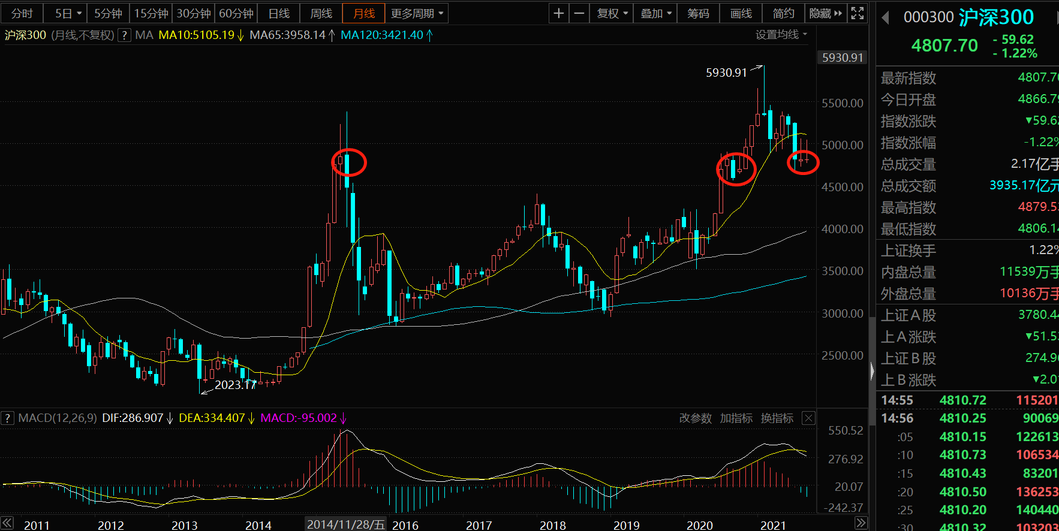Expand the 设置均线 dropdown
This screenshot has height=531, width=1059.
[x=781, y=35]
